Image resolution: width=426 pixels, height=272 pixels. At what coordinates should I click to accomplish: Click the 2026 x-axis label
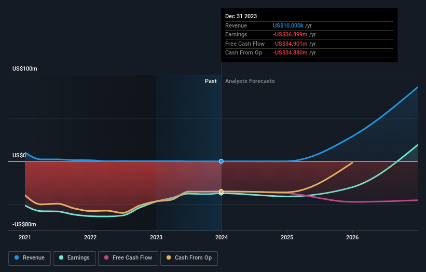tap(352, 237)
